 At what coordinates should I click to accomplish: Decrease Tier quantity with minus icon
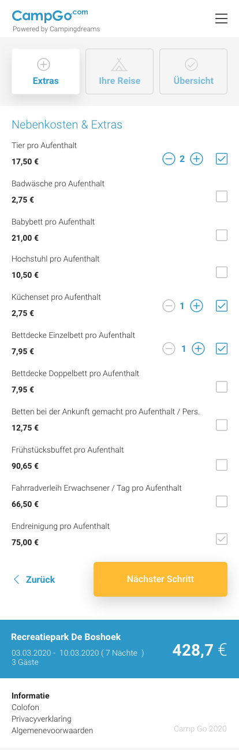169,159
